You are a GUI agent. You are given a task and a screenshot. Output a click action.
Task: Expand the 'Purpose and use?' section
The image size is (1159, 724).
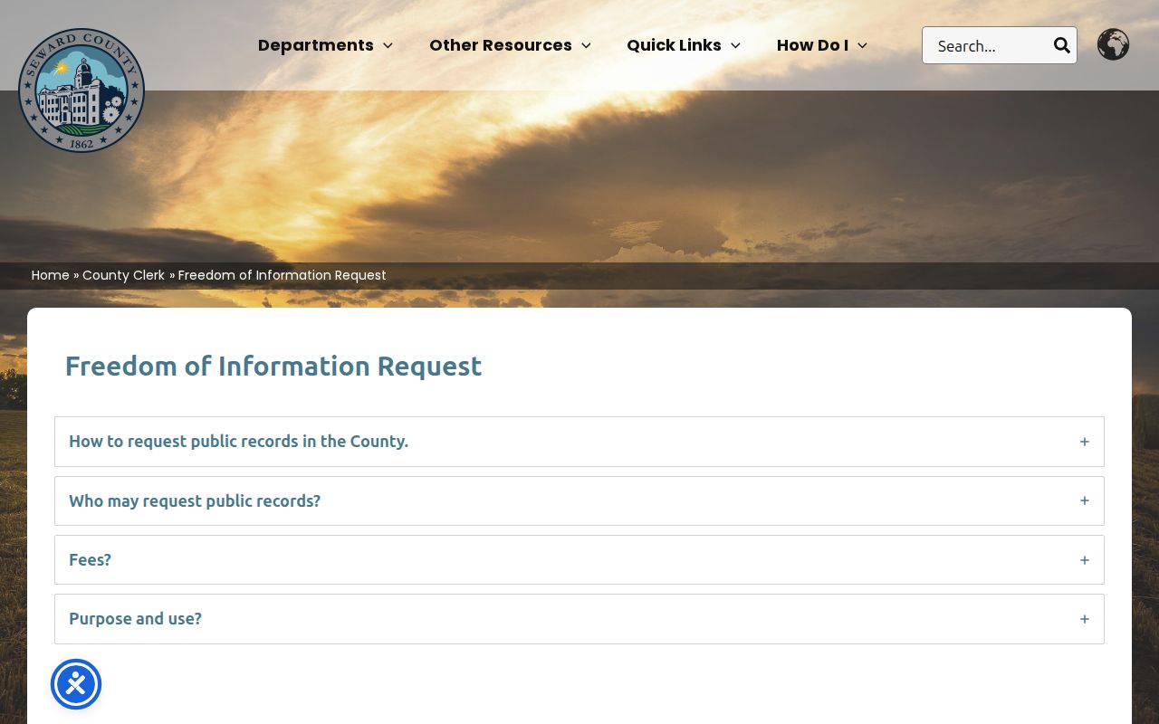click(x=579, y=619)
